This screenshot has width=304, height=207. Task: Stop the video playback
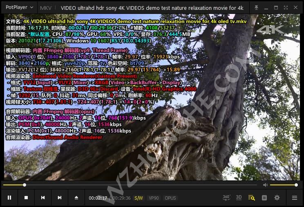(26, 198)
